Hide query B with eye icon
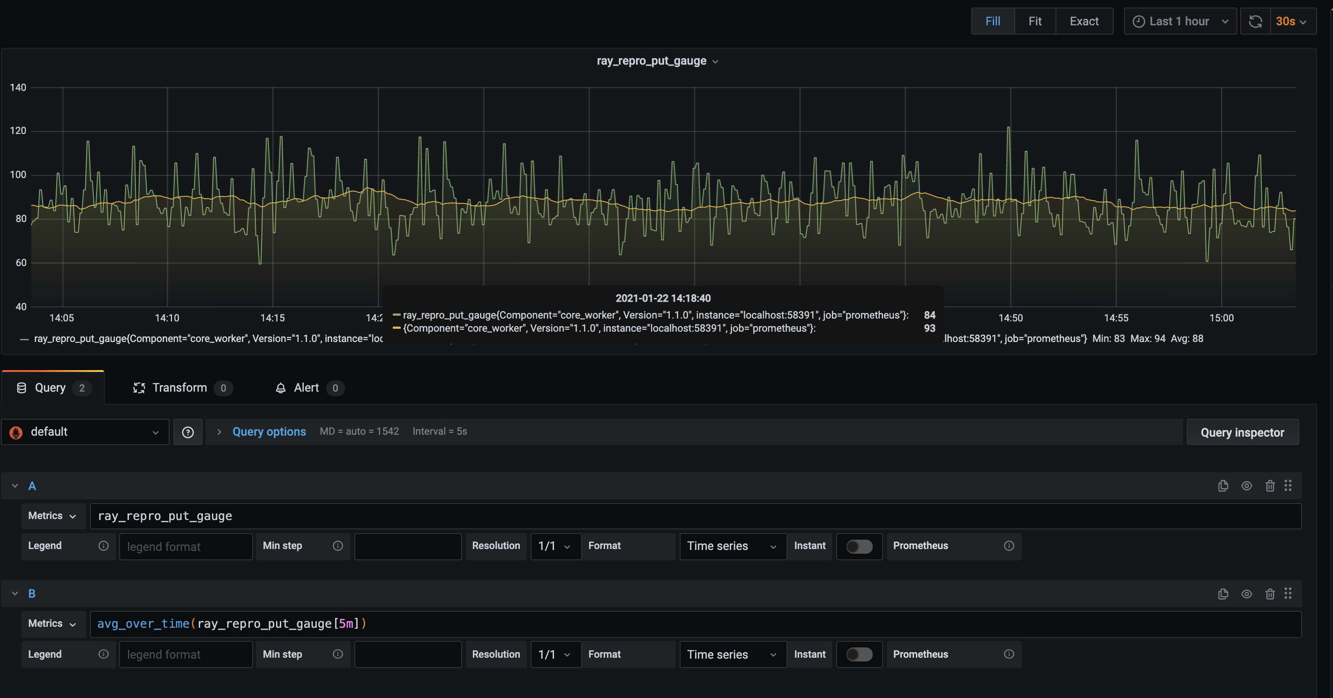 1246,594
